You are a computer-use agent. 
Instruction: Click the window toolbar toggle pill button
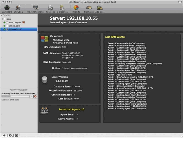point(180,2)
